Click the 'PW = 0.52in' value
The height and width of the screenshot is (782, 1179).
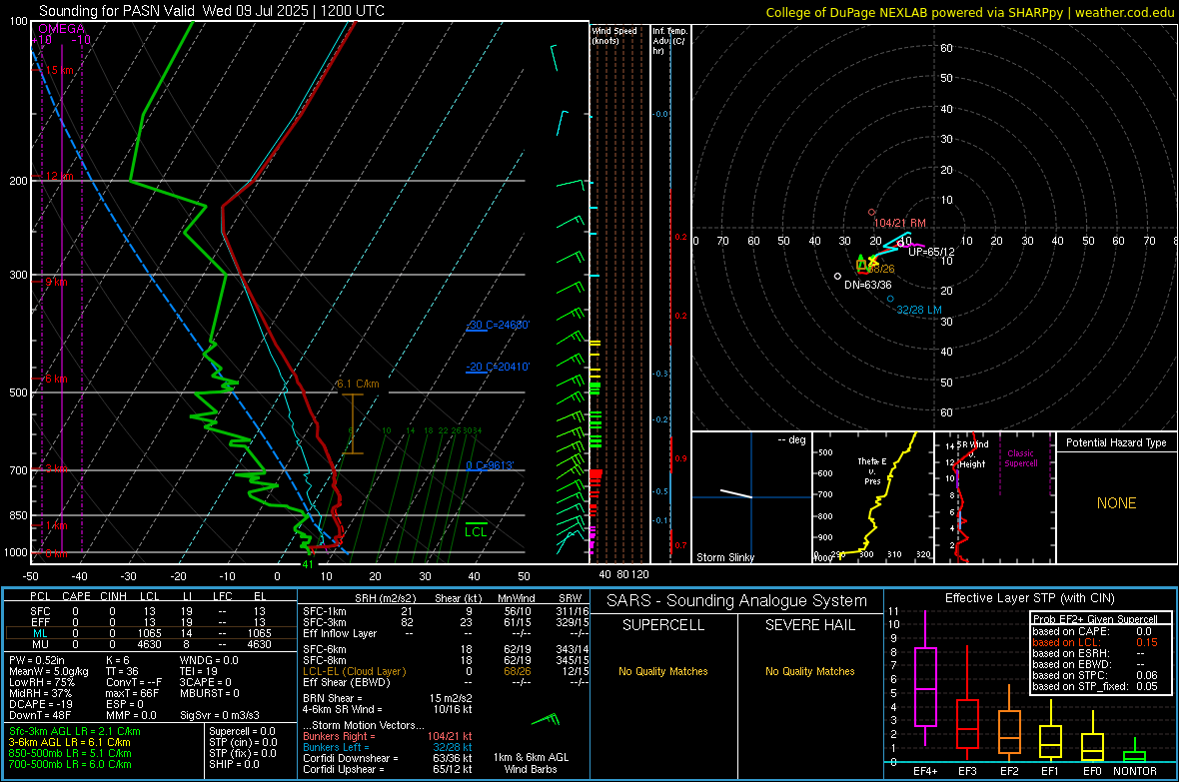tap(36, 660)
